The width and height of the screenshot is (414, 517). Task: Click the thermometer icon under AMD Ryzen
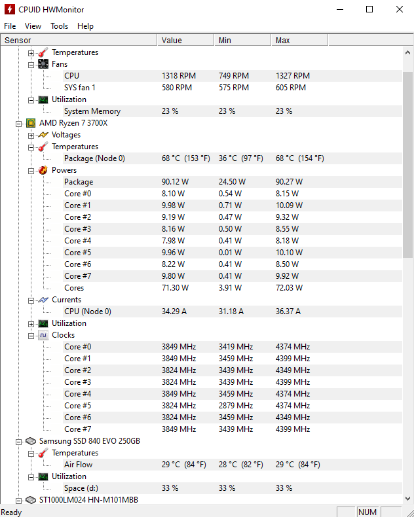(x=43, y=147)
